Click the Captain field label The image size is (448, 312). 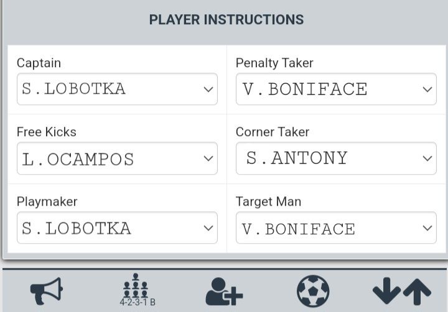click(39, 63)
